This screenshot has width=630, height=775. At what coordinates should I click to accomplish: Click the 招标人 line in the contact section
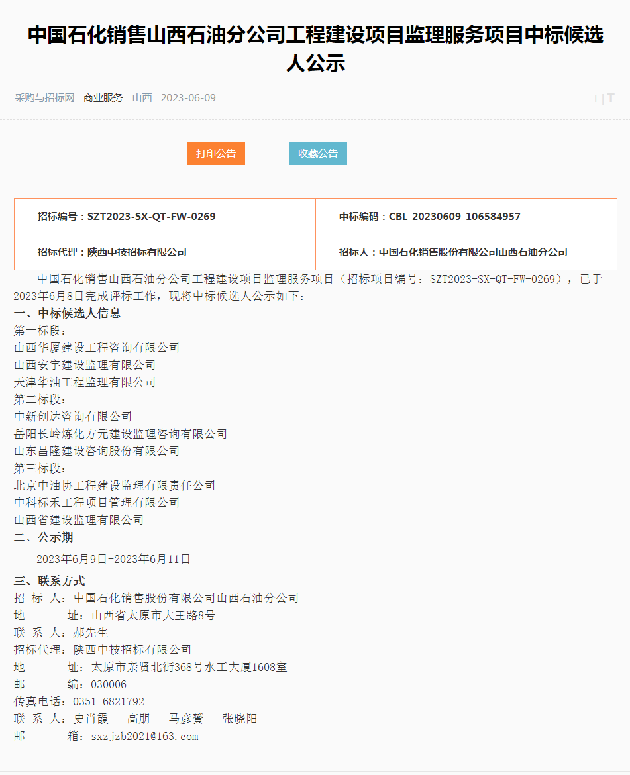[156, 599]
